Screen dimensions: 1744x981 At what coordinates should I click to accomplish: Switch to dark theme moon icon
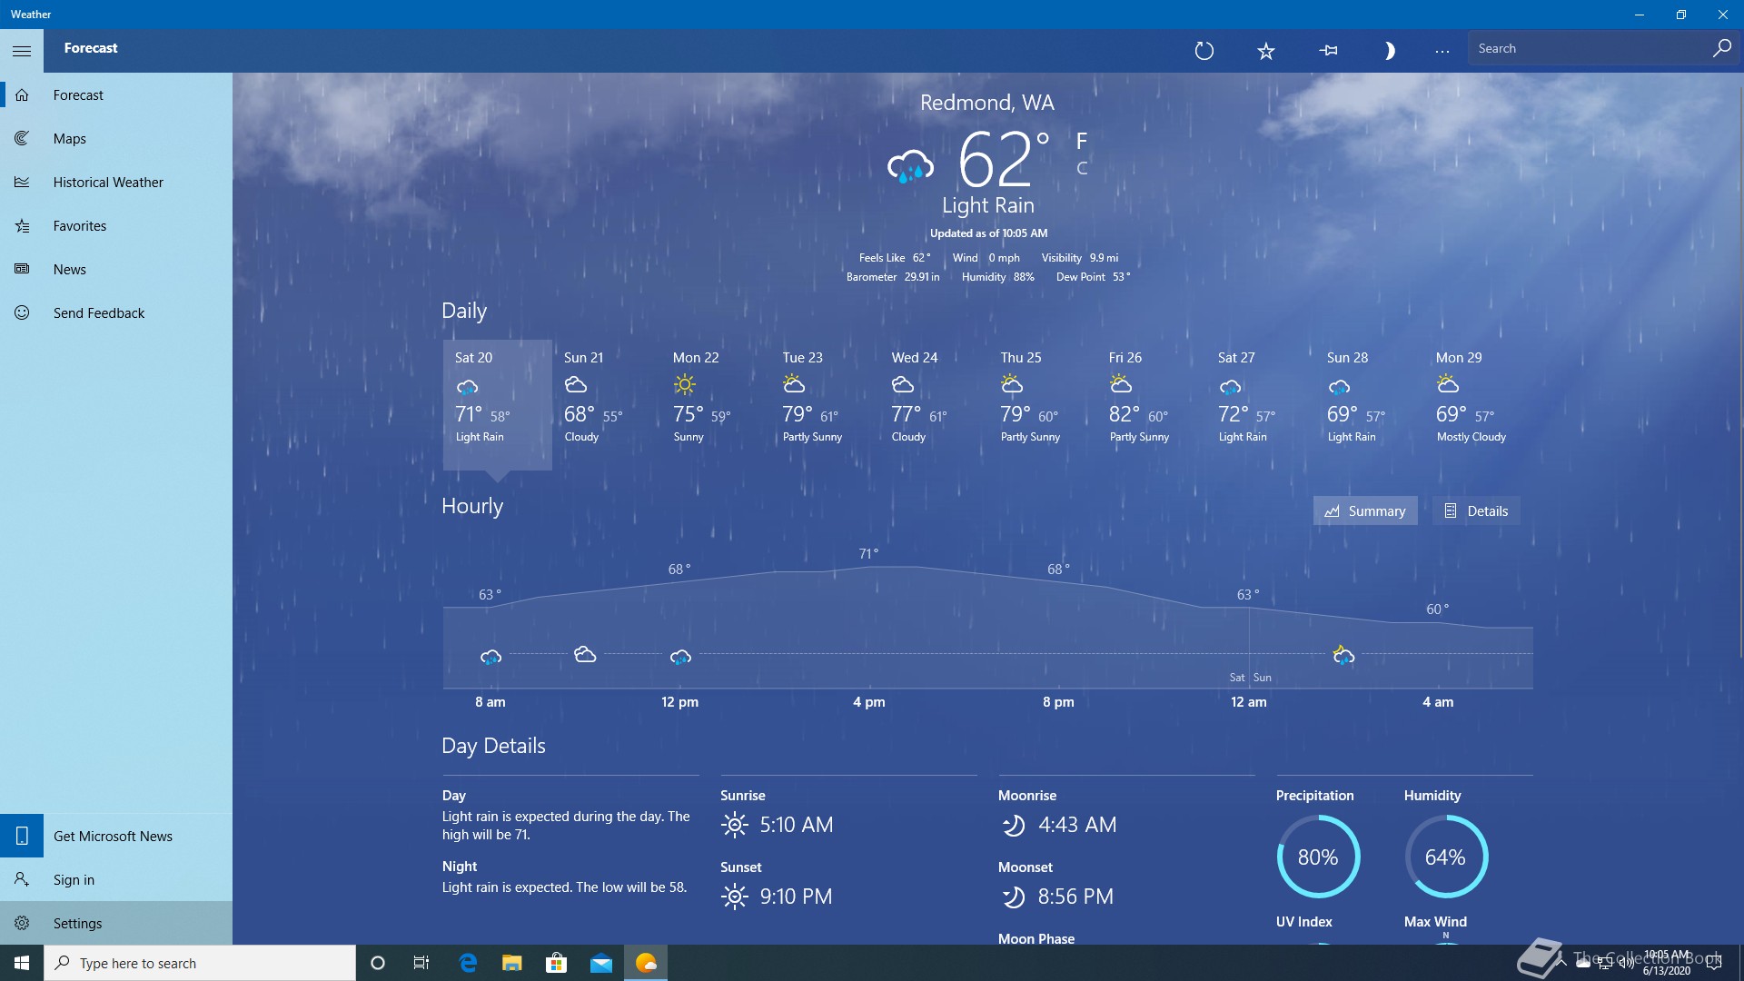[1389, 51]
